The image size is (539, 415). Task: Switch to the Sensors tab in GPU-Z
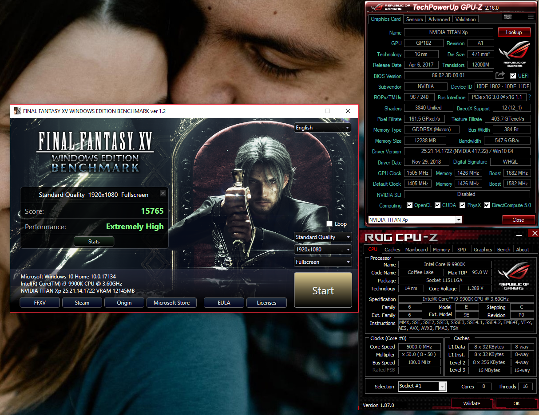point(415,20)
